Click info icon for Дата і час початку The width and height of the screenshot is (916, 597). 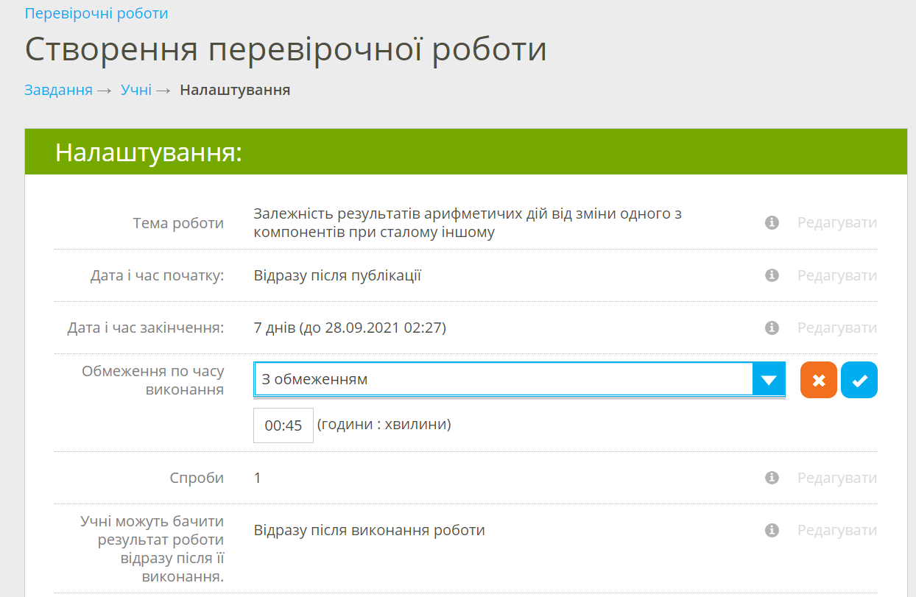click(772, 275)
